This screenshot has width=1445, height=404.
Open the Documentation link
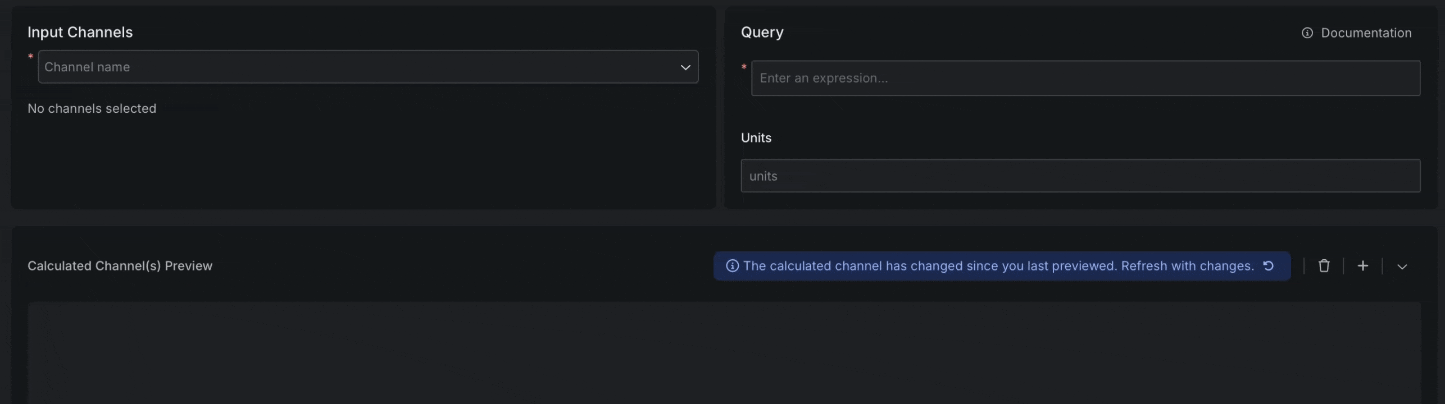[x=1356, y=33]
